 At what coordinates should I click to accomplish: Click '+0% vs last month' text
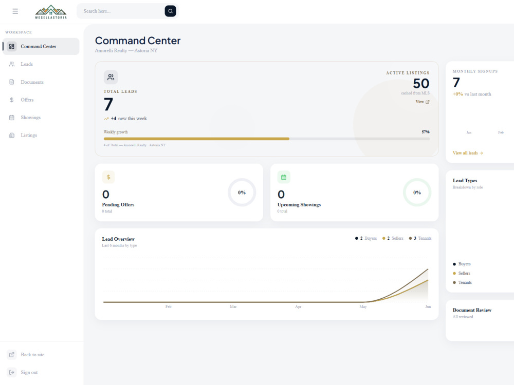pos(472,94)
